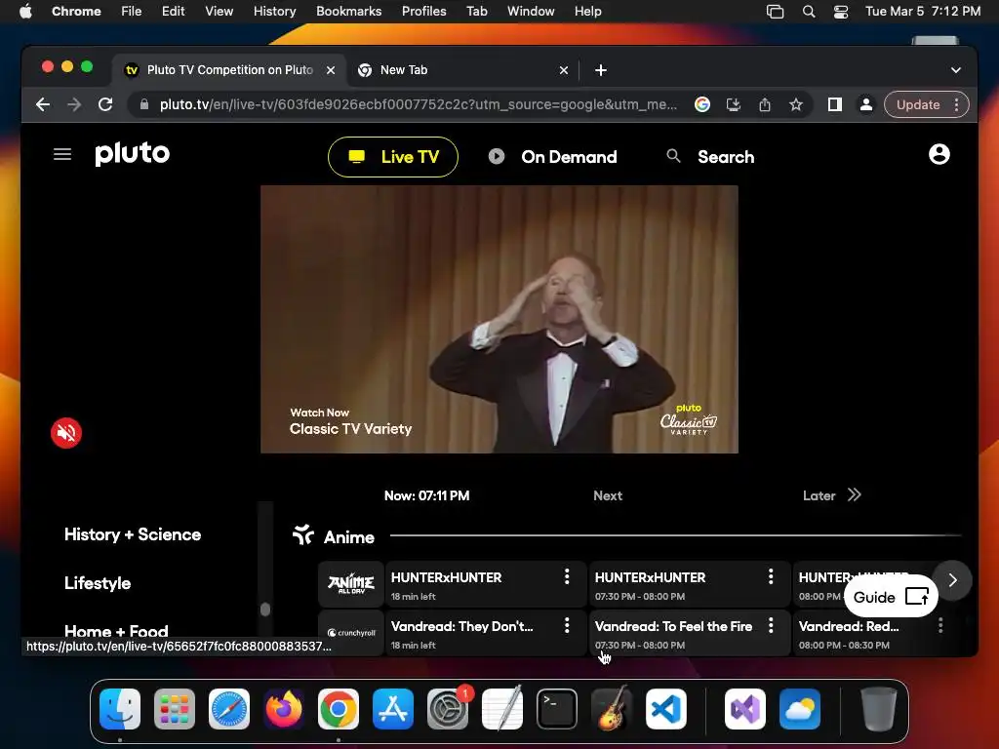The width and height of the screenshot is (999, 749).
Task: Open a new browser tab
Action: [x=601, y=70]
